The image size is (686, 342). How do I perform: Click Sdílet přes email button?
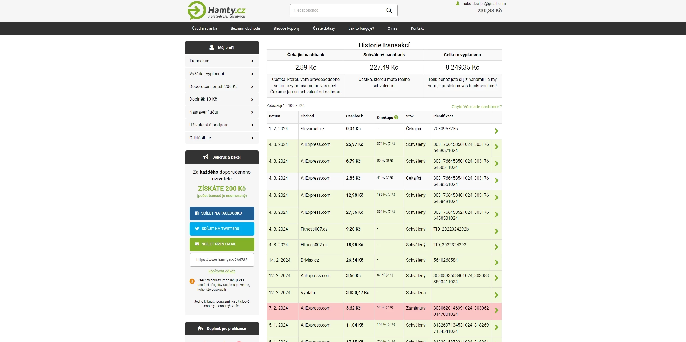pyautogui.click(x=222, y=244)
